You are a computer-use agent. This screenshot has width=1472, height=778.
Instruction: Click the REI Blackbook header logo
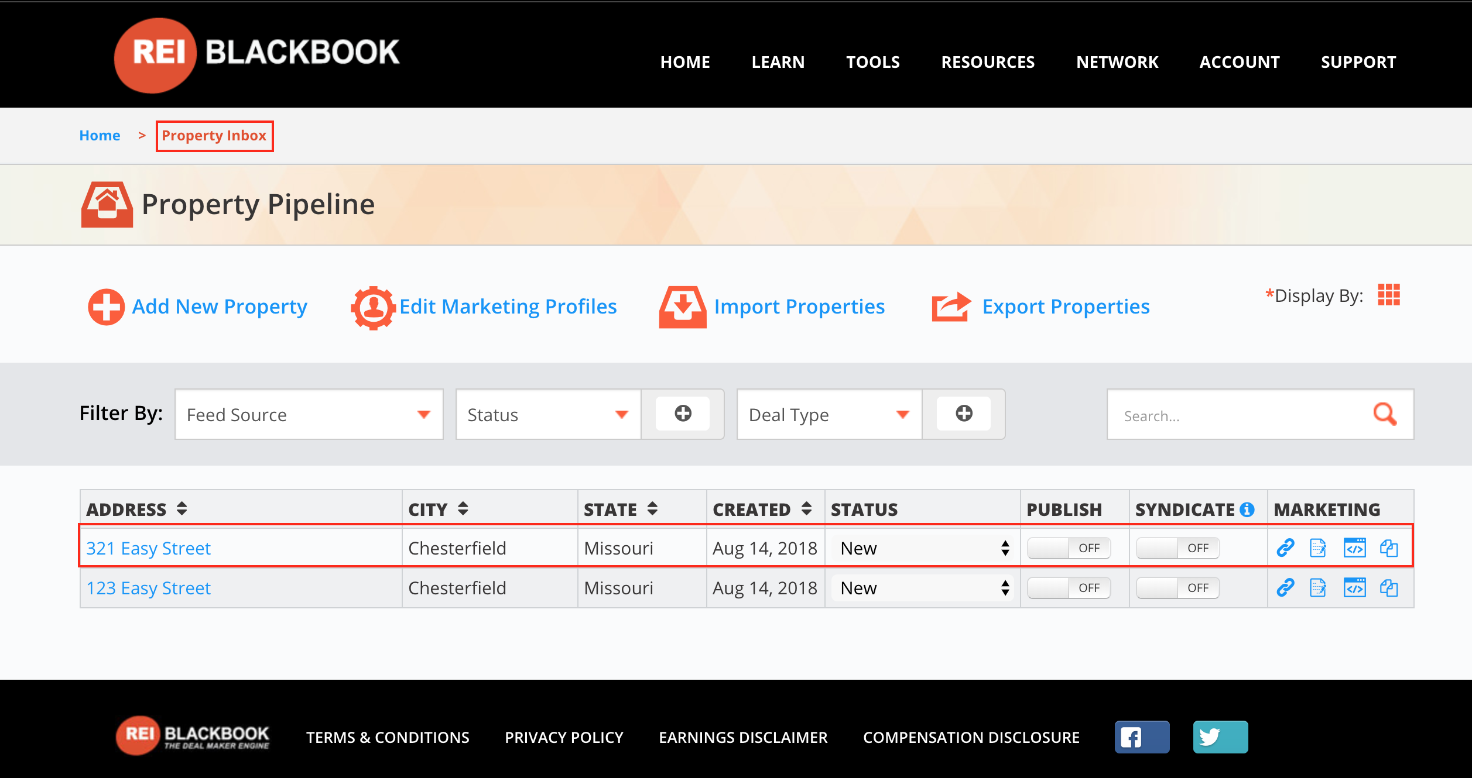256,54
